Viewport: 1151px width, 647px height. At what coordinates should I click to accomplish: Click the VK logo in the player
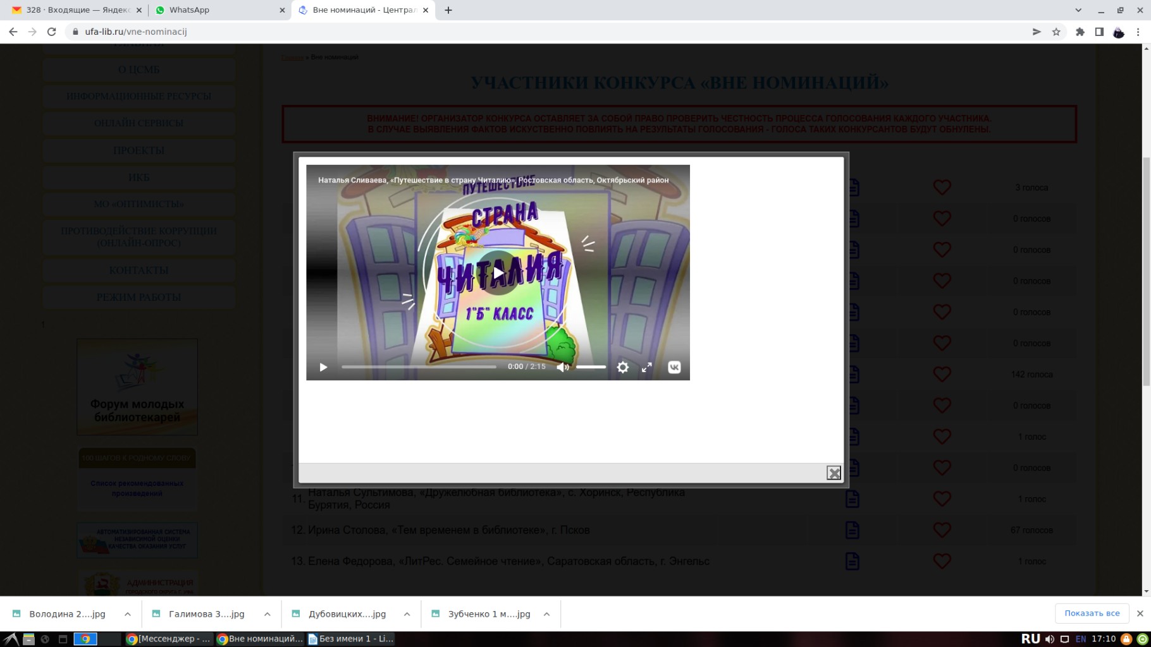[674, 367]
